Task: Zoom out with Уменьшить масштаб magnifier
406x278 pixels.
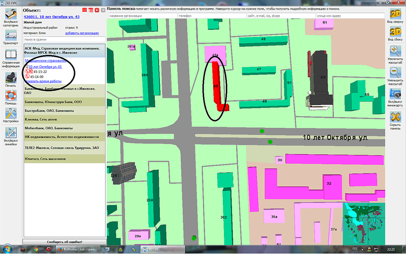Action: tap(395, 73)
